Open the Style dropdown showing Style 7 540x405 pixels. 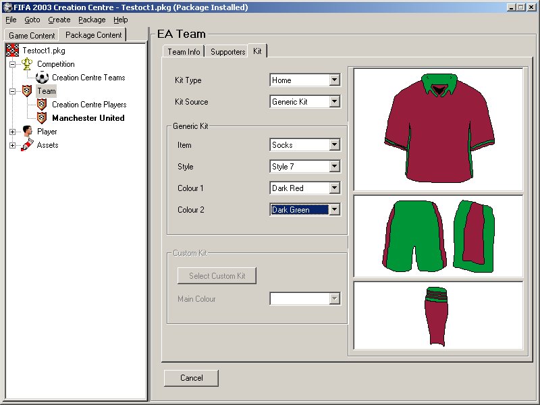[x=334, y=166]
